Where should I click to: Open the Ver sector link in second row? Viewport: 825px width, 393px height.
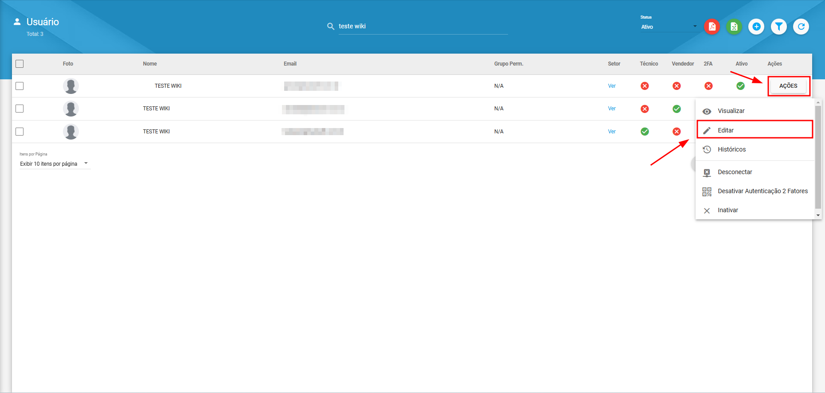(x=612, y=109)
